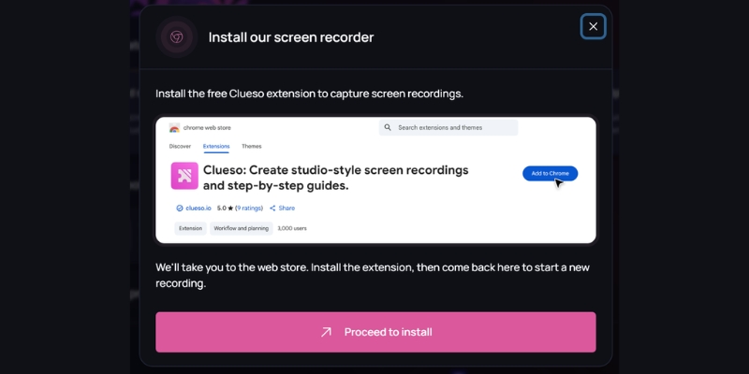Click the "3,000 users" text
Viewport: 749px width, 374px height.
point(292,228)
